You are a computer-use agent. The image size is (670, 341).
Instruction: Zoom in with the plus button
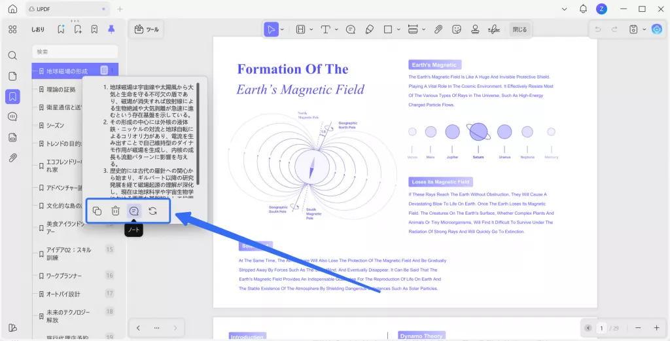pos(657,328)
